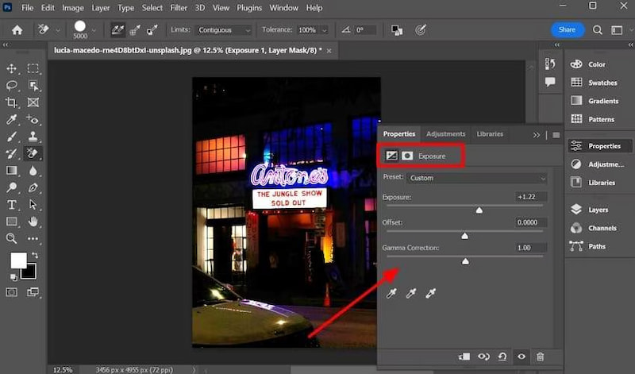Swap foreground and background colors

point(35,255)
